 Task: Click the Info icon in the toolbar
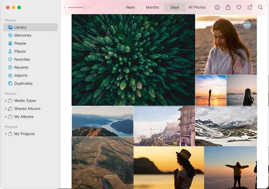[x=217, y=8]
